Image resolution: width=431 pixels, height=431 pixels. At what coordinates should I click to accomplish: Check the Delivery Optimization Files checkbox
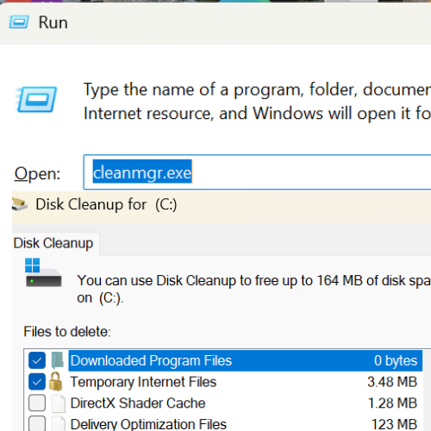37,423
